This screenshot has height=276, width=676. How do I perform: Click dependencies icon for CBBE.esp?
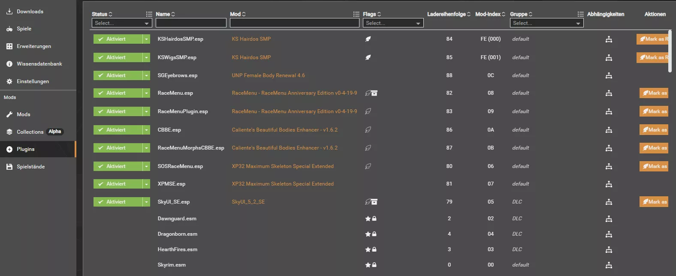coord(609,130)
